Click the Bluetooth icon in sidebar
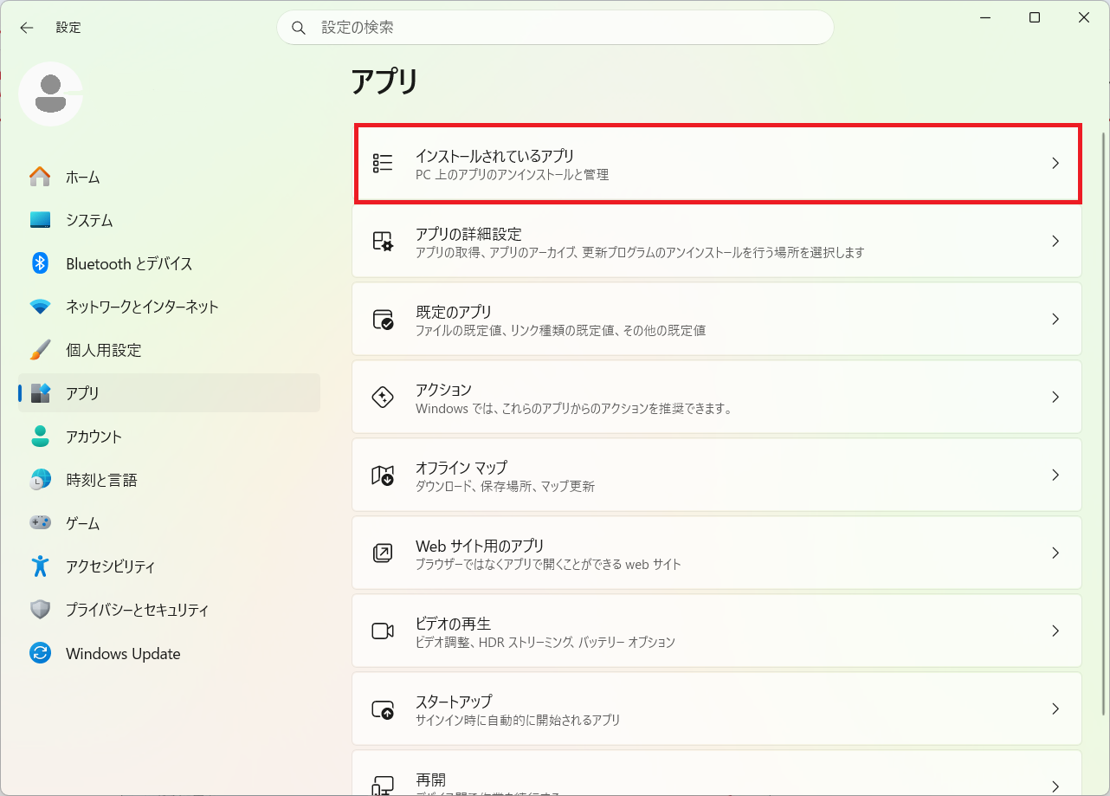 [x=40, y=263]
